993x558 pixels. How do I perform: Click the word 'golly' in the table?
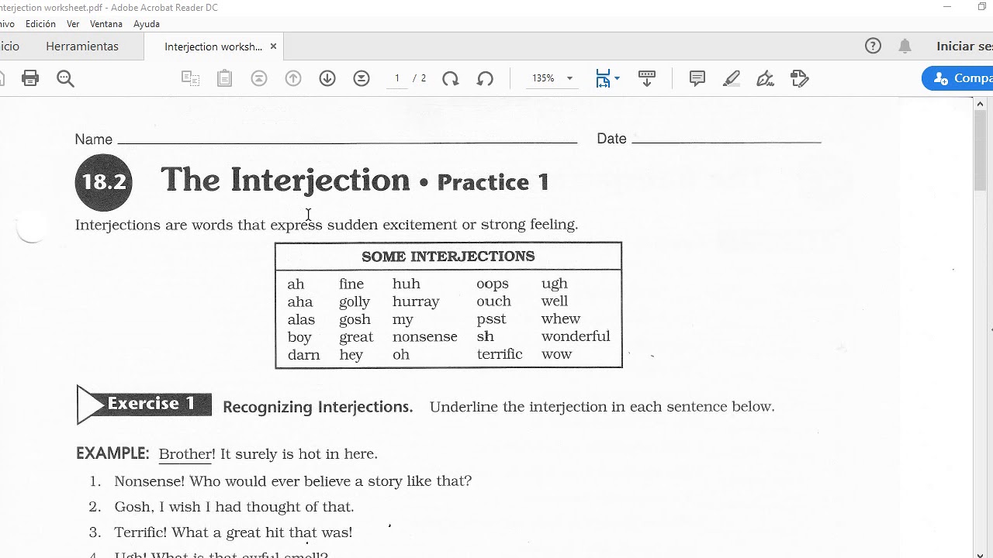(355, 302)
